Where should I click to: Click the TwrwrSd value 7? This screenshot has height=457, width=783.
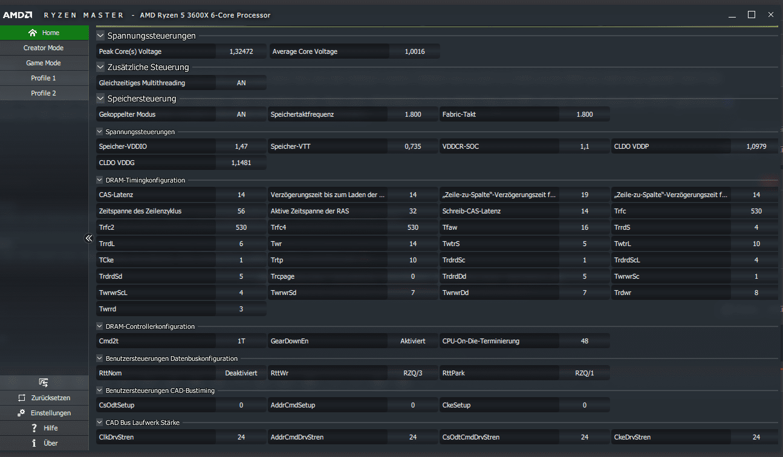tap(413, 293)
